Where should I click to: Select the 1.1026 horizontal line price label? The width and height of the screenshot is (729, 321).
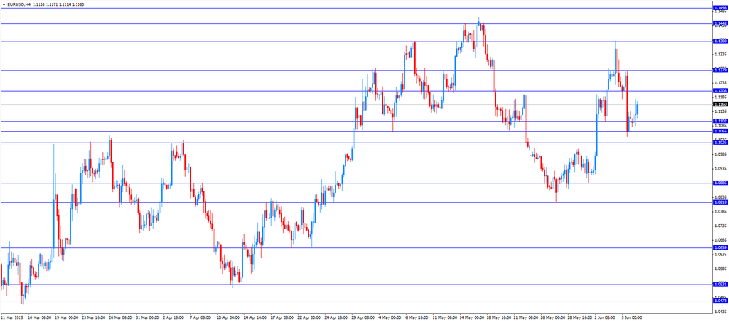[720, 143]
